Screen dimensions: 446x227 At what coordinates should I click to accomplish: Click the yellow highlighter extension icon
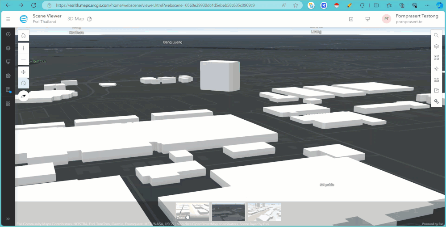pos(350,5)
